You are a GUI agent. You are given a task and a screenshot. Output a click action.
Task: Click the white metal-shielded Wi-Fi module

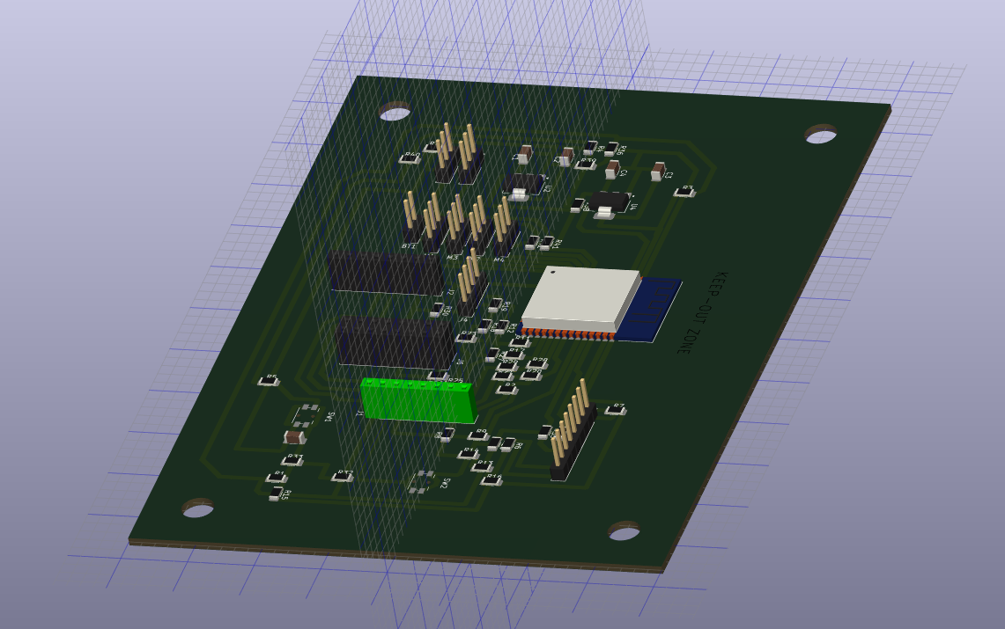580,299
